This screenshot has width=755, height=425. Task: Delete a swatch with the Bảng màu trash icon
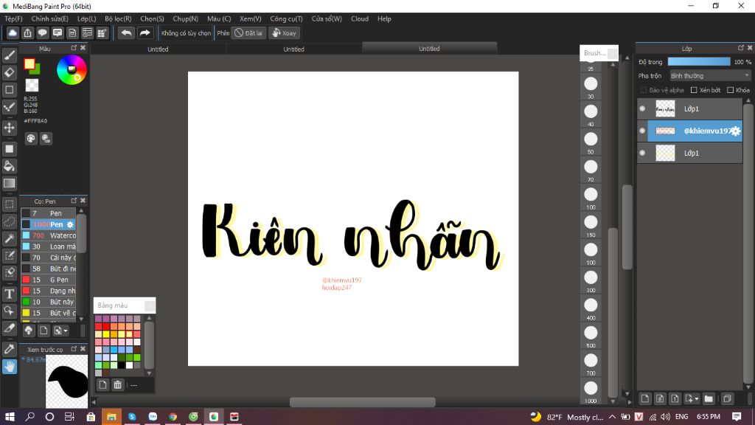[x=117, y=384]
